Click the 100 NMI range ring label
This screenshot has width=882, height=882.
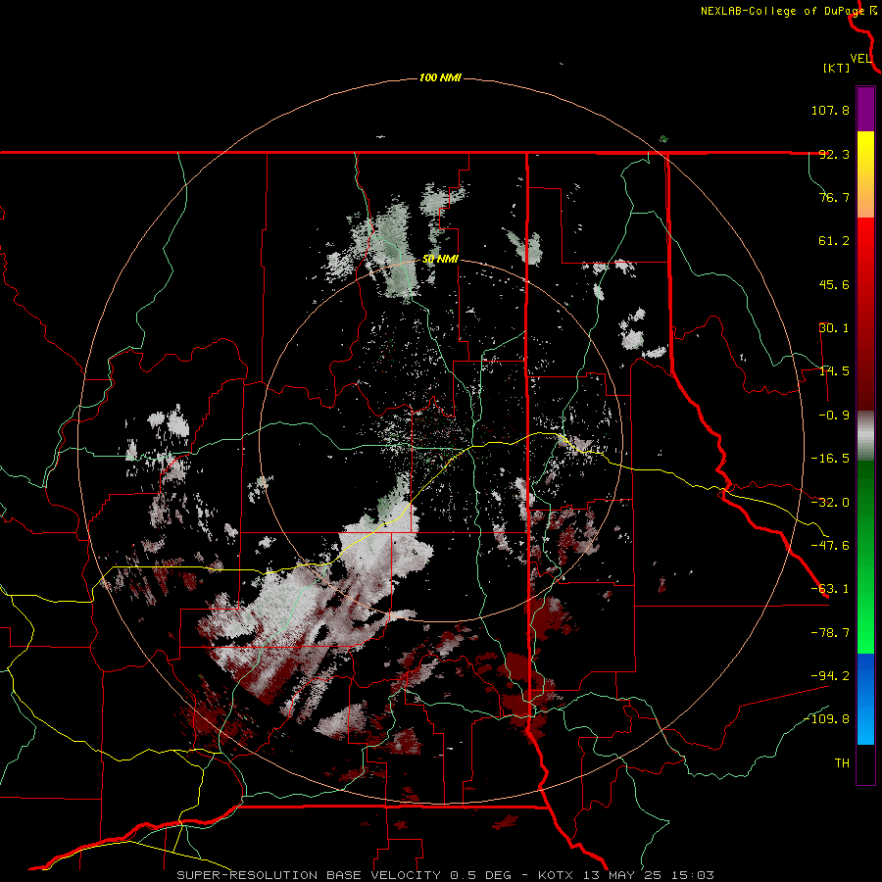pos(440,77)
